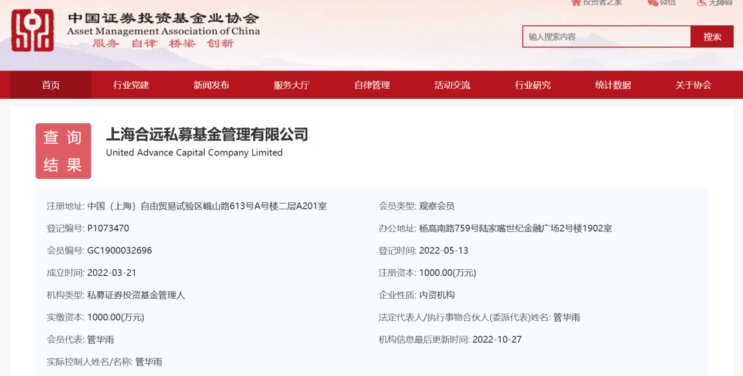Screen dimensions: 743x376
Task: Select the 注册资本 value 1000.00(万元)
Action: [x=447, y=273]
